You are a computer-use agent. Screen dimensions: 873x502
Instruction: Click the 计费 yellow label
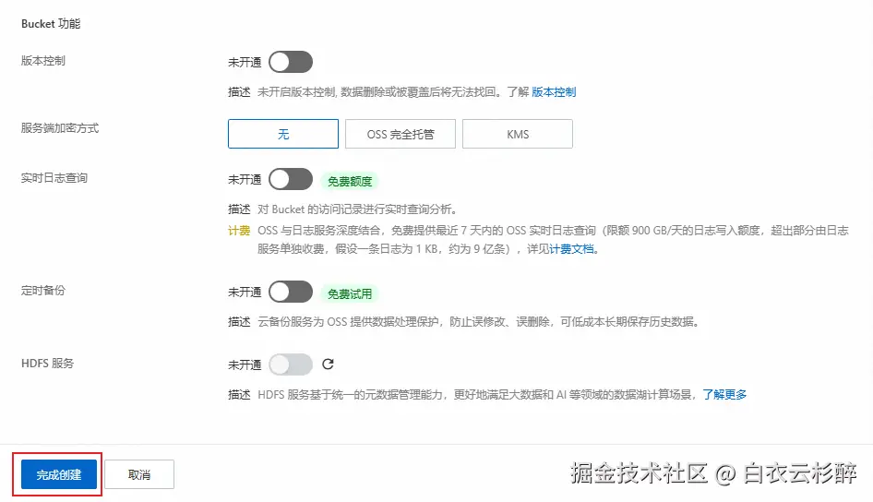(239, 231)
